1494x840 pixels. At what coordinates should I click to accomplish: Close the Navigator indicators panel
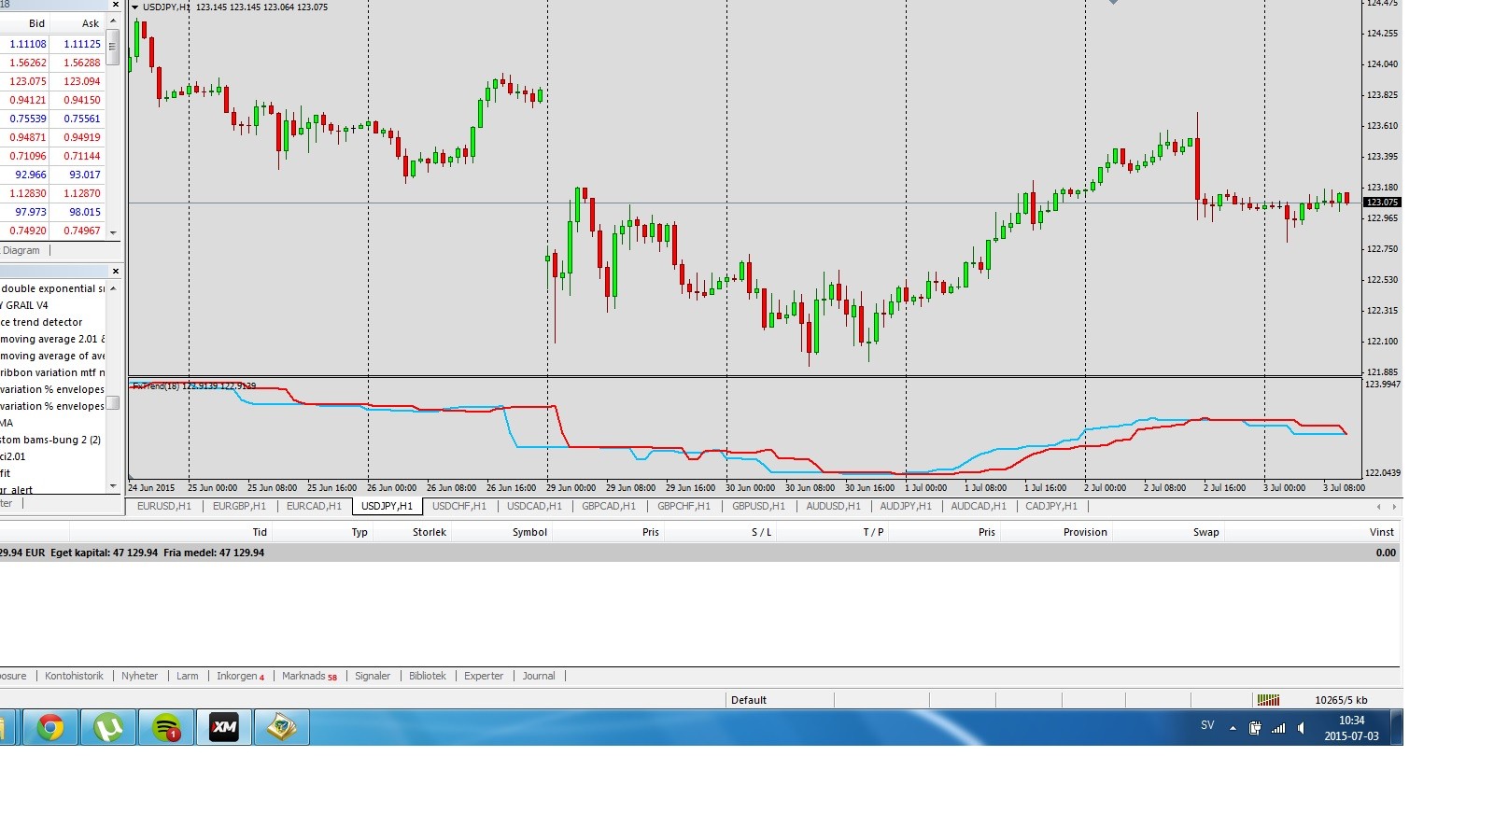click(115, 272)
